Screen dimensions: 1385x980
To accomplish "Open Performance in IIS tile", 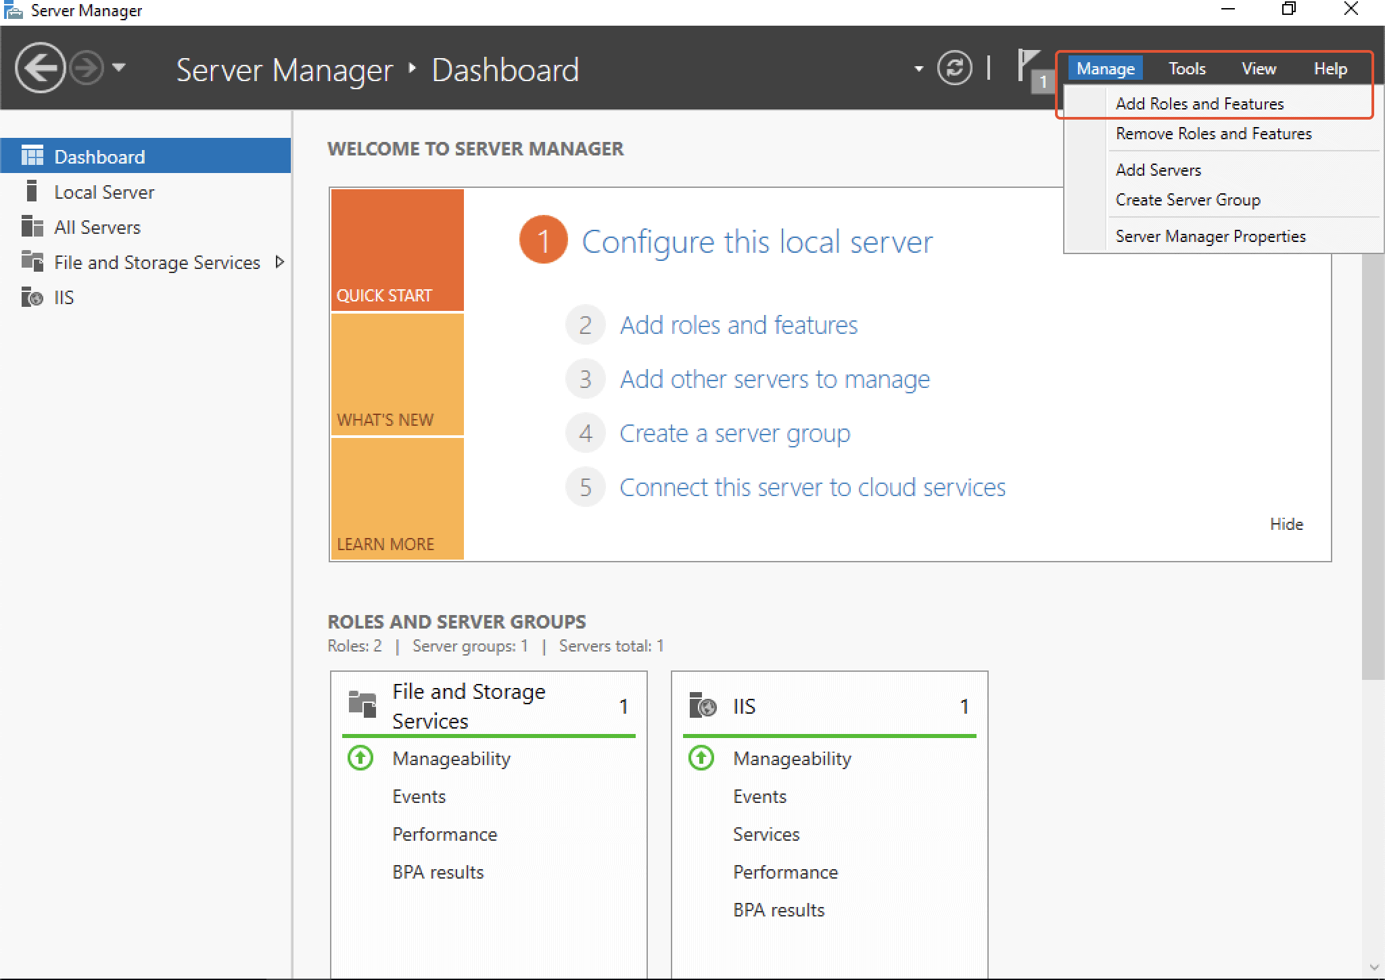I will pyautogui.click(x=785, y=872).
